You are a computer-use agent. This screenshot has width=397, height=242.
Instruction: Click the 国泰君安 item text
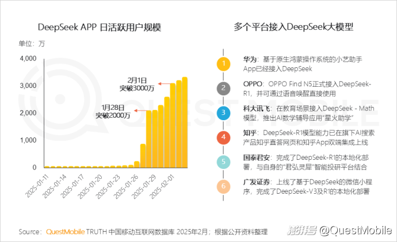306,162
